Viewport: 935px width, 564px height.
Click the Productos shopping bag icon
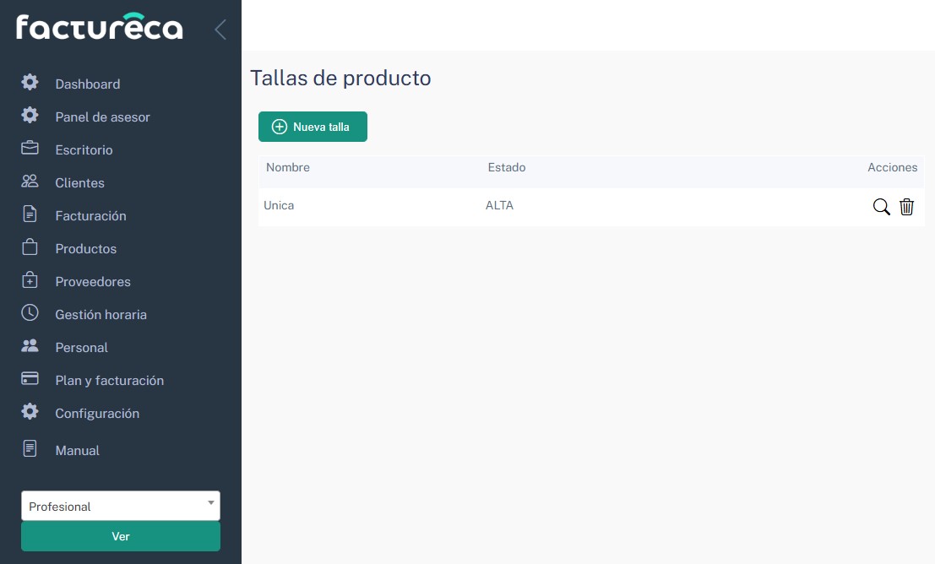(x=30, y=247)
